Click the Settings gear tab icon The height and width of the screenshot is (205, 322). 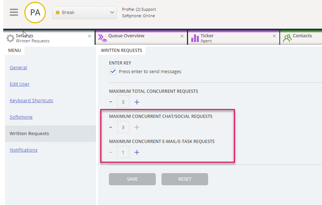[x=10, y=38]
